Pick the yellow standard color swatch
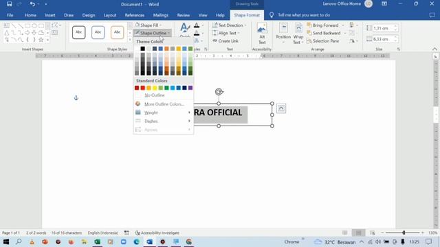The height and width of the screenshot is (247, 440). click(x=155, y=88)
